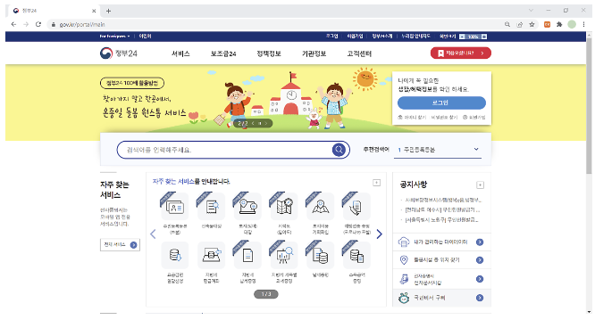
Task: Open the 주민등록등본 resident registration service icon
Action: coord(175,207)
